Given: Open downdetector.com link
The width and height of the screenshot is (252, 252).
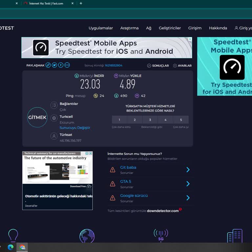Looking at the screenshot, I should pos(163,211).
